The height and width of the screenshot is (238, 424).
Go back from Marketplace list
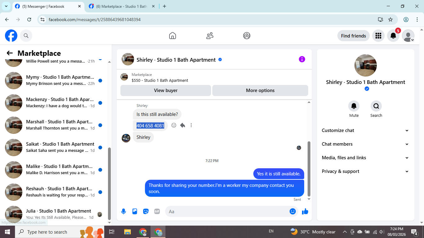(10, 53)
